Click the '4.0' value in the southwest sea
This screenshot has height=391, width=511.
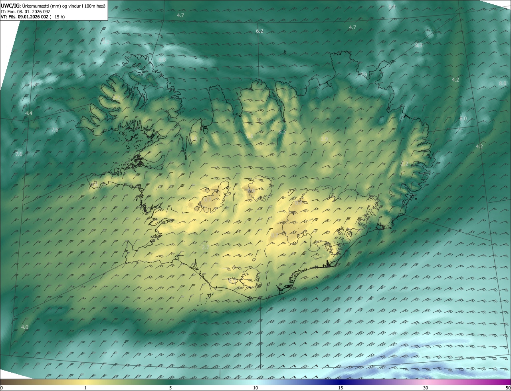25,327
